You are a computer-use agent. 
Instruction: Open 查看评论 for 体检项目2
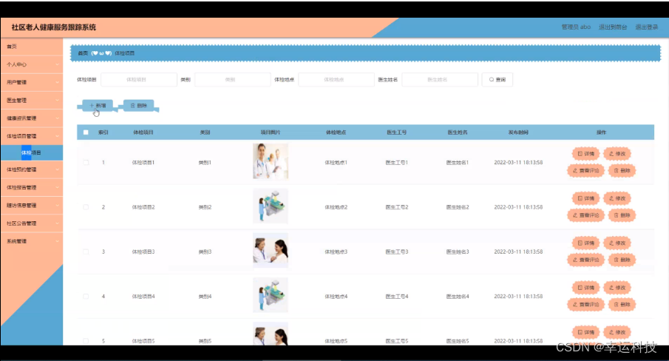(x=585, y=215)
